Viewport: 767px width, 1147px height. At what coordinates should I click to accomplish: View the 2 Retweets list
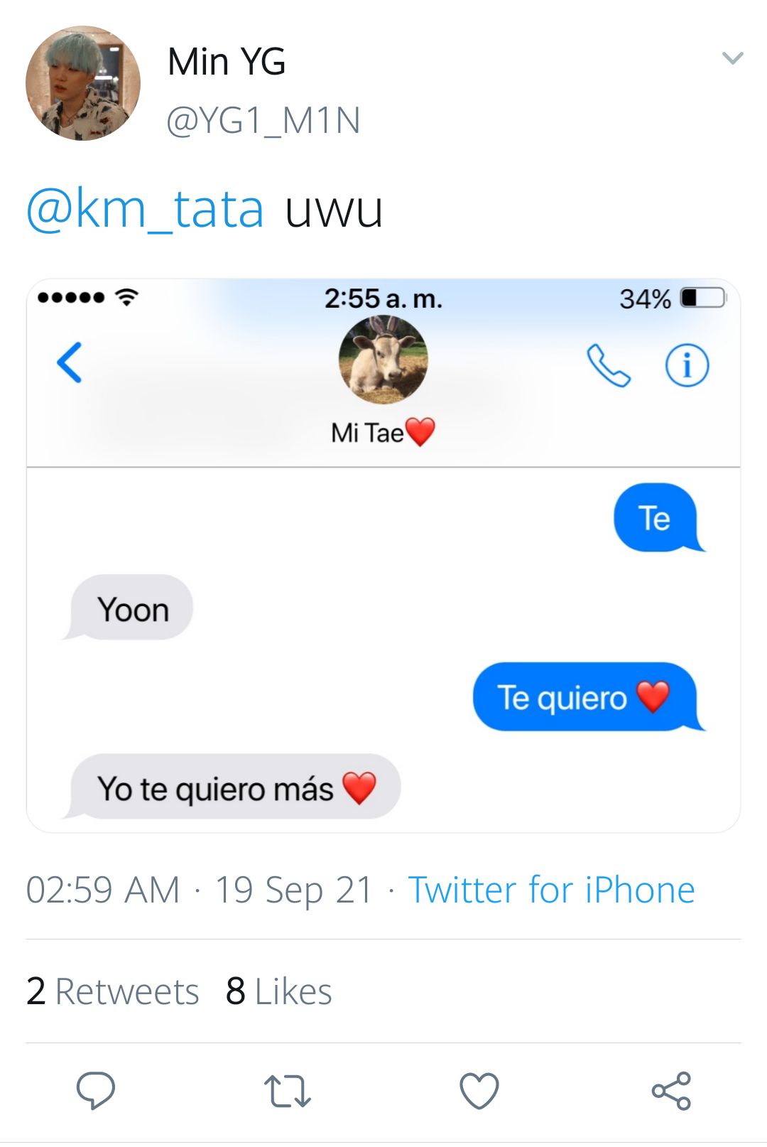click(x=112, y=991)
